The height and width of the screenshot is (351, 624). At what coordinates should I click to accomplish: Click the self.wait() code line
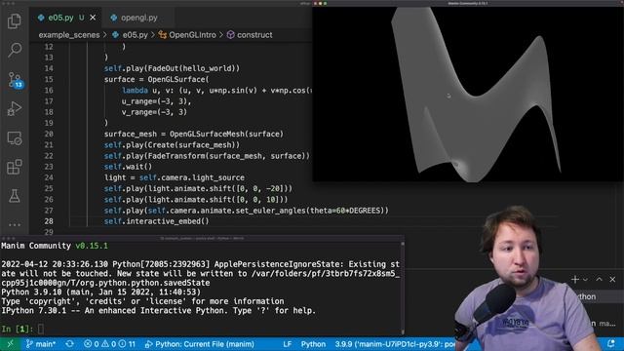pyautogui.click(x=128, y=167)
